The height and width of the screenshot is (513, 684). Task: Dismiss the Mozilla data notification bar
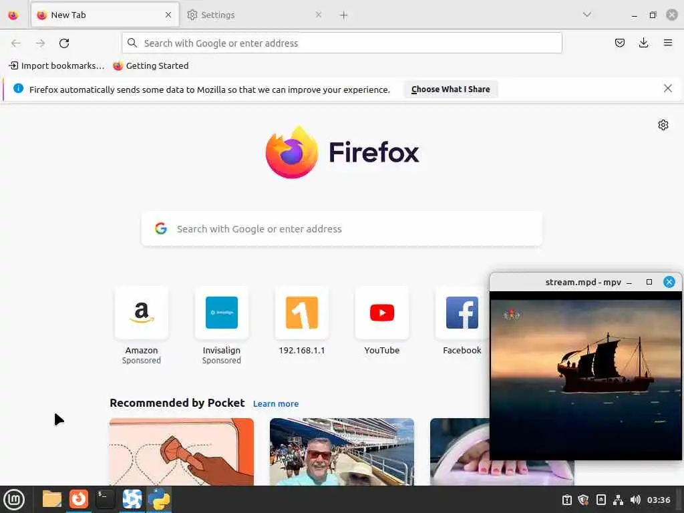click(x=667, y=89)
